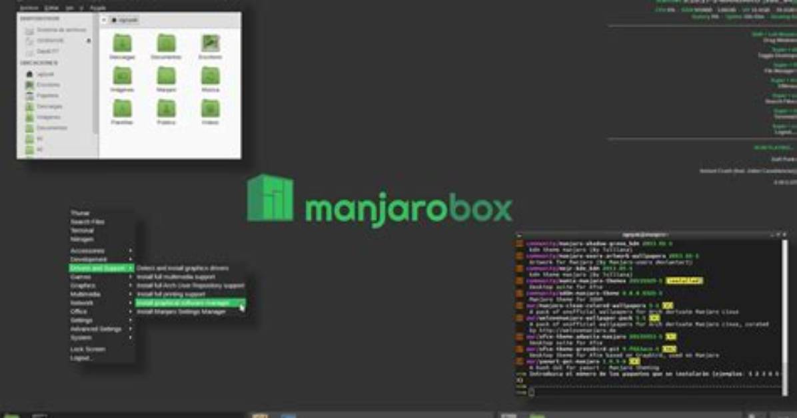Screen dimensions: 797x418
Task: Click the home path button in location bar
Action: tap(125, 21)
